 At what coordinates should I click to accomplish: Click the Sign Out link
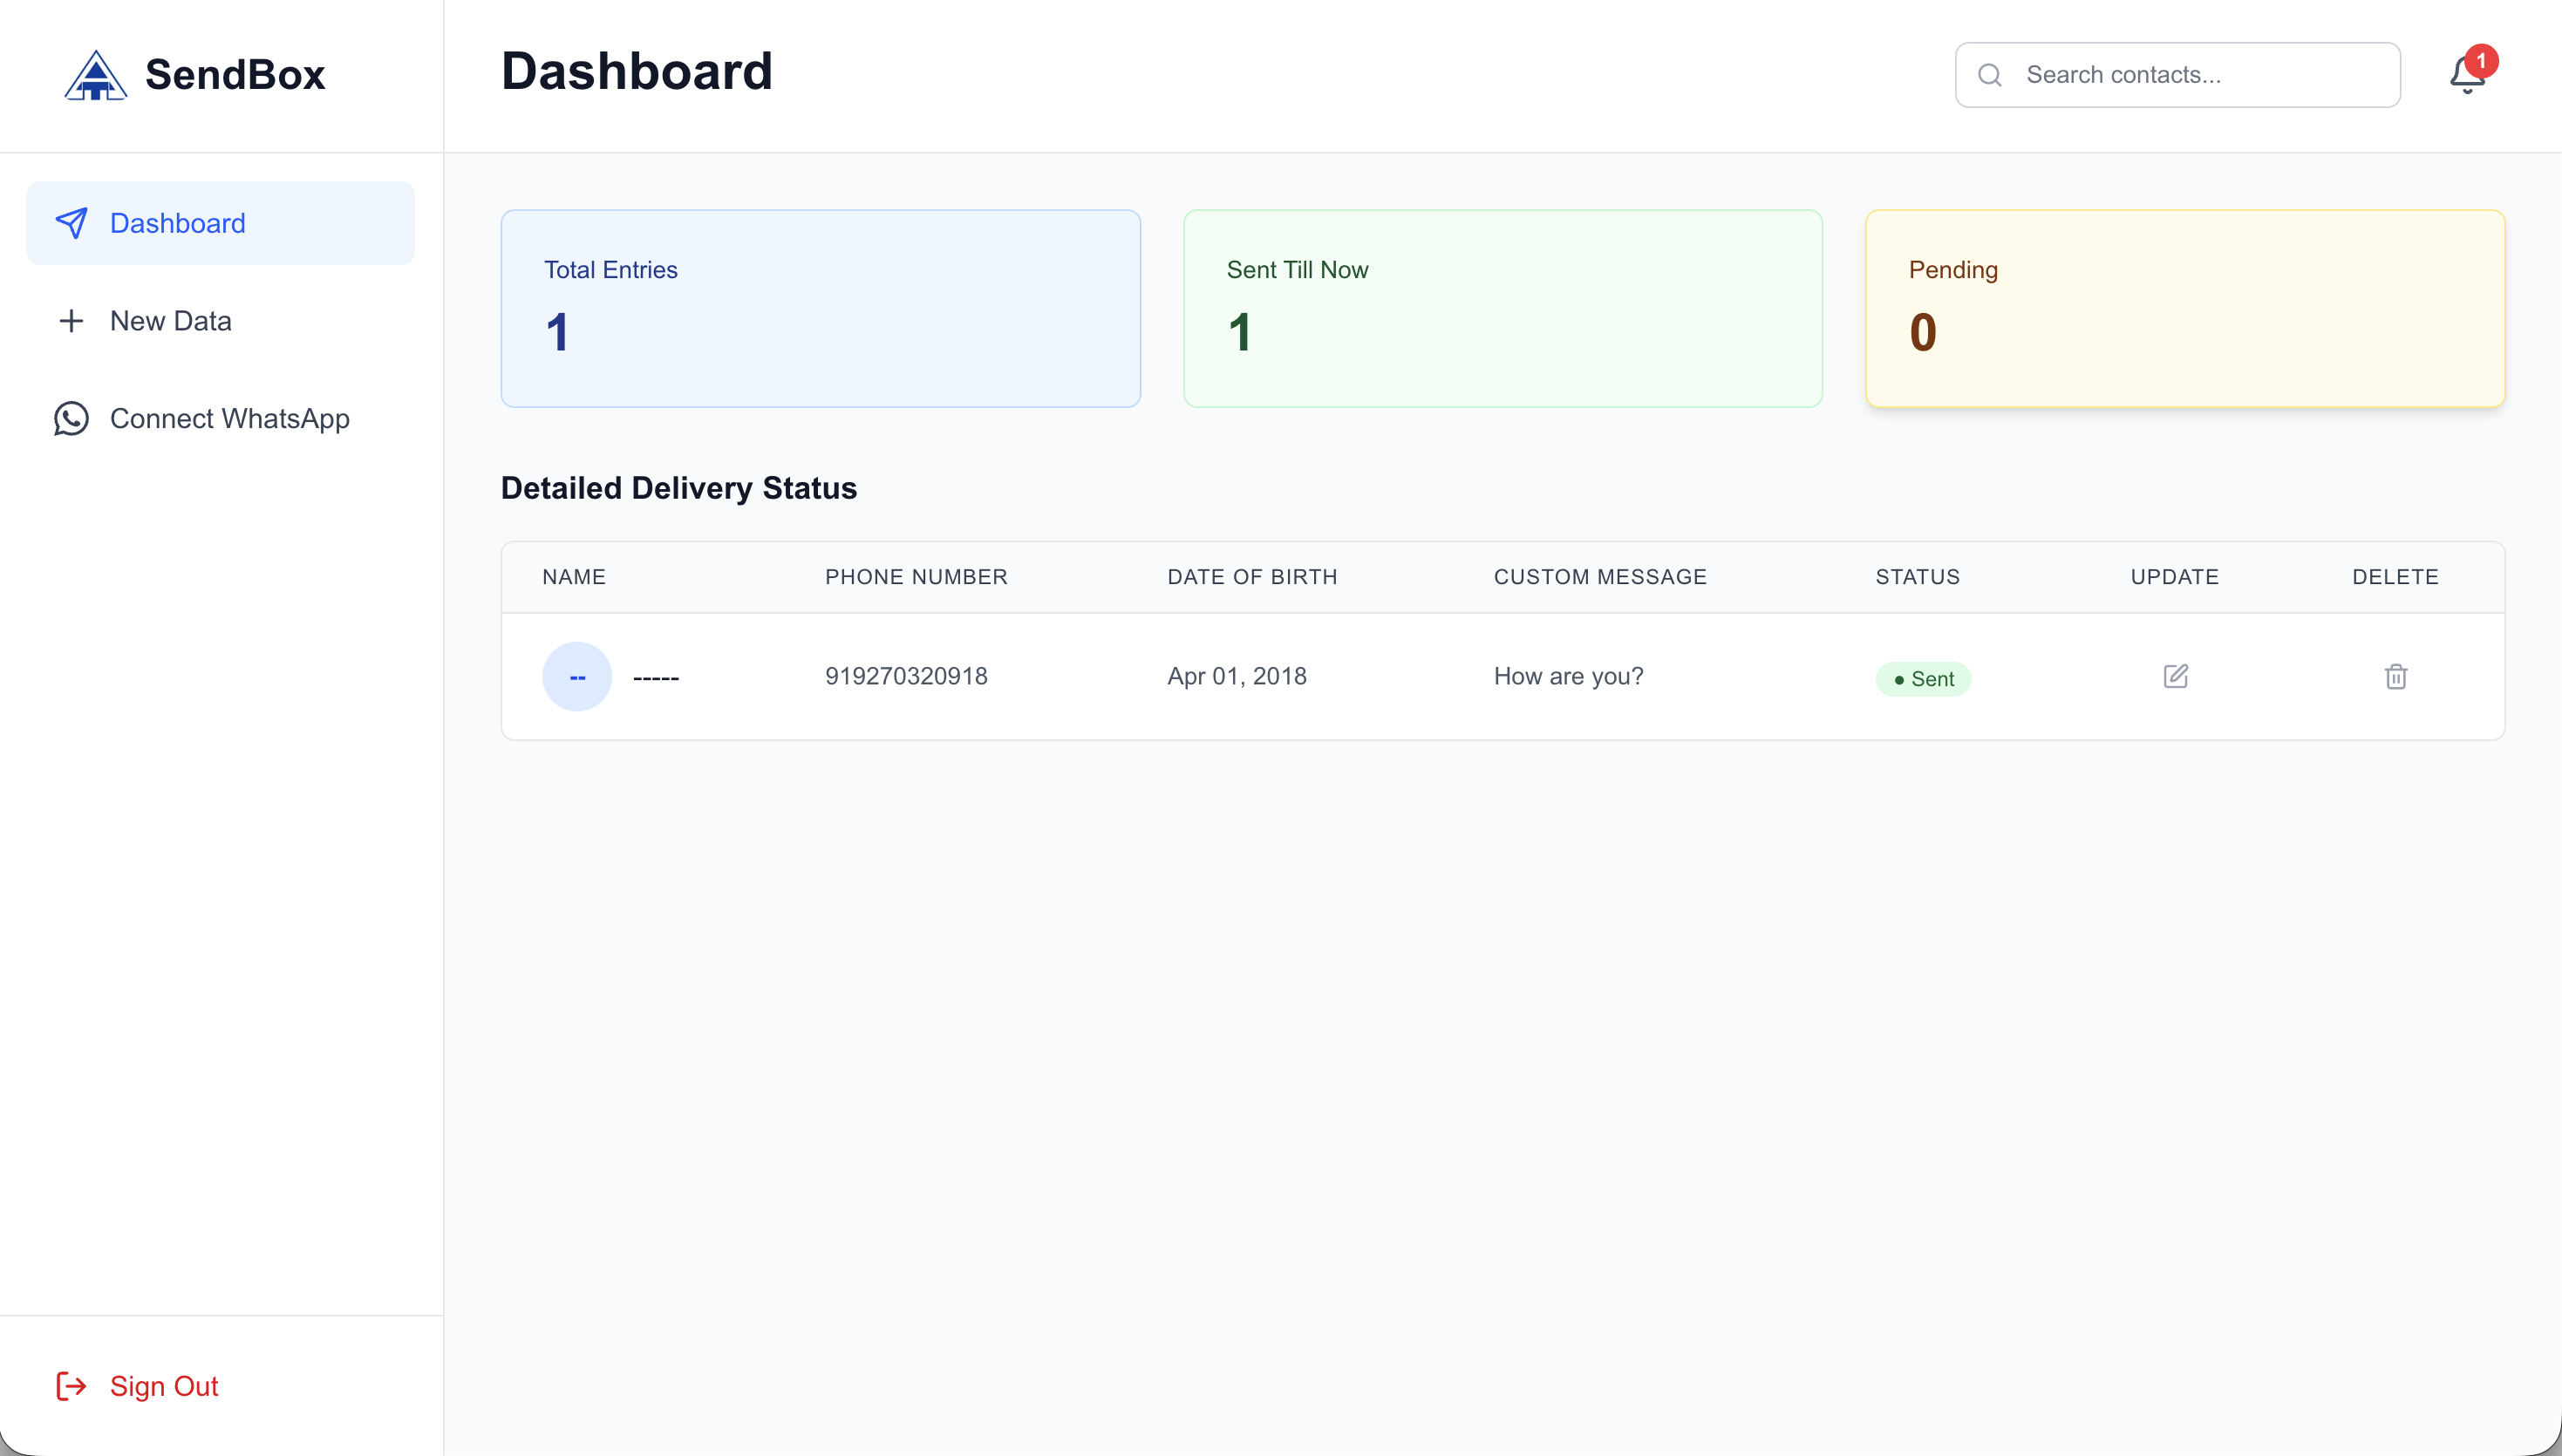164,1386
